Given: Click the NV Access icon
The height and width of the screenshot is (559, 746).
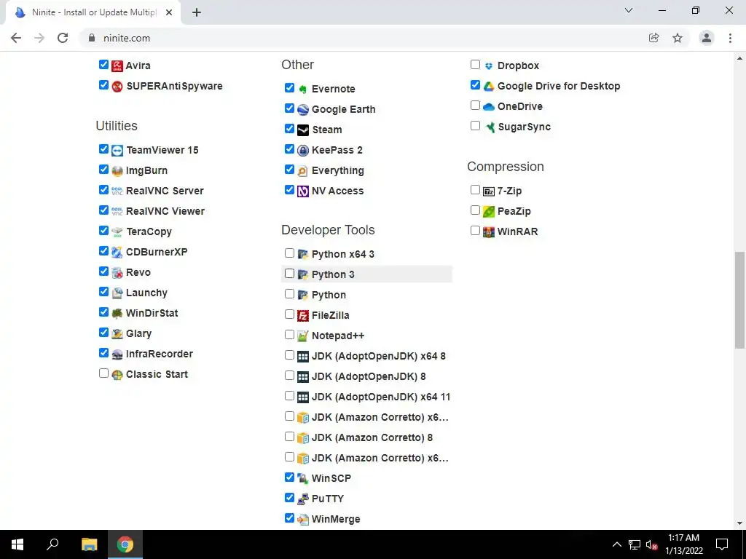Looking at the screenshot, I should (x=303, y=191).
